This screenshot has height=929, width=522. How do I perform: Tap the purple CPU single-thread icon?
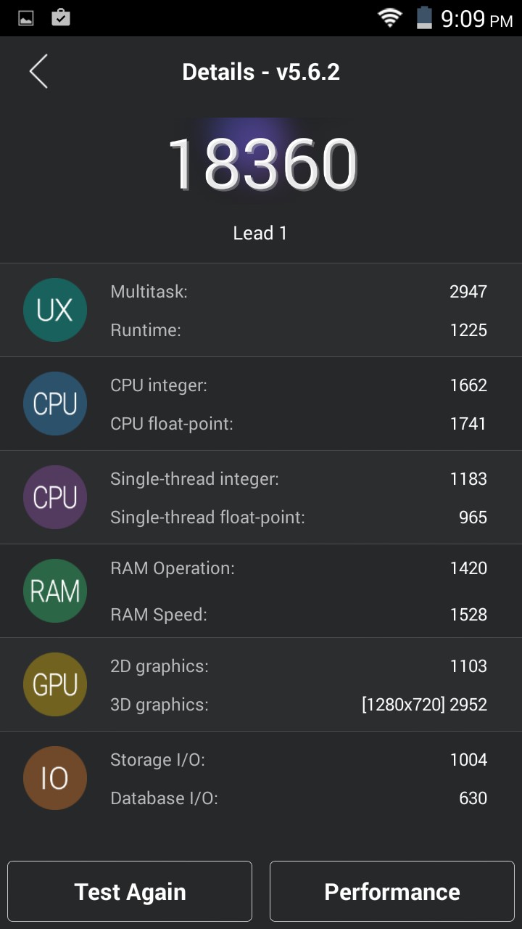pyautogui.click(x=55, y=497)
